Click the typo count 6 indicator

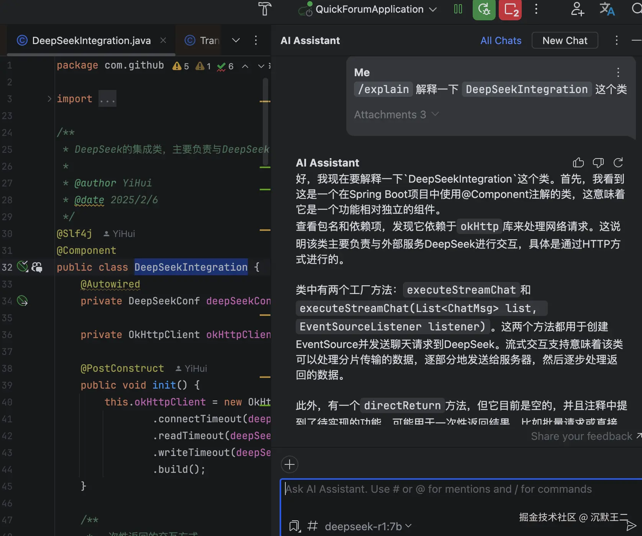(x=225, y=66)
